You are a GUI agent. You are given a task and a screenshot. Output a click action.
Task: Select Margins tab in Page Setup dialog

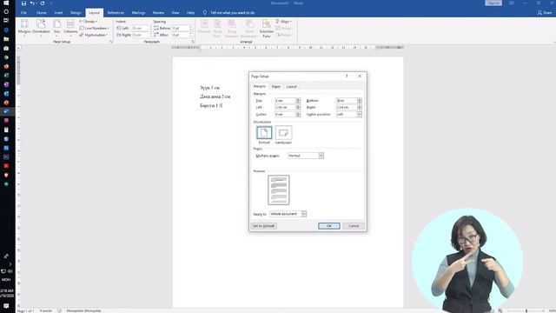[259, 86]
